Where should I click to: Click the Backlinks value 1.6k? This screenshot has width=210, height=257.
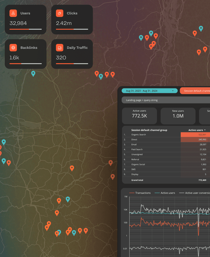14,58
